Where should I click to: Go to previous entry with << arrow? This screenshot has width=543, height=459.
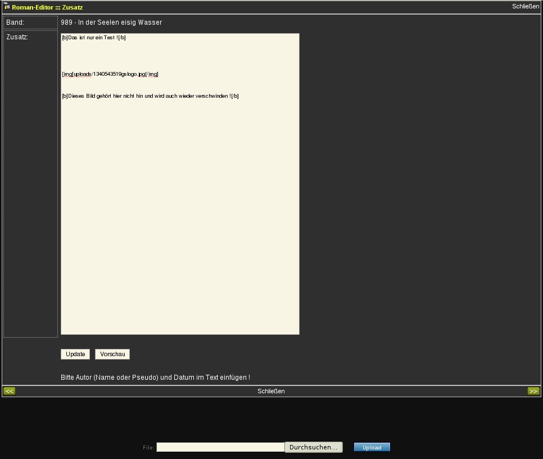10,391
